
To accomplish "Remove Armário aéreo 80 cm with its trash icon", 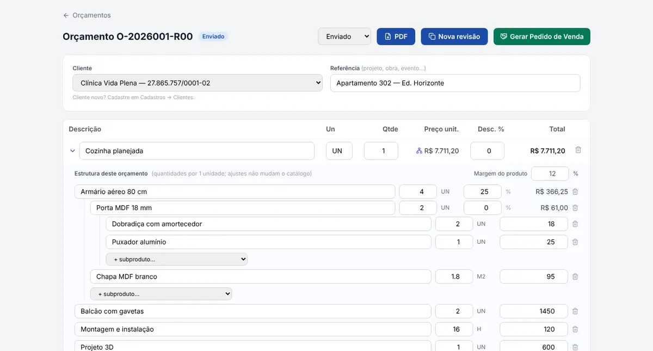I will point(575,192).
